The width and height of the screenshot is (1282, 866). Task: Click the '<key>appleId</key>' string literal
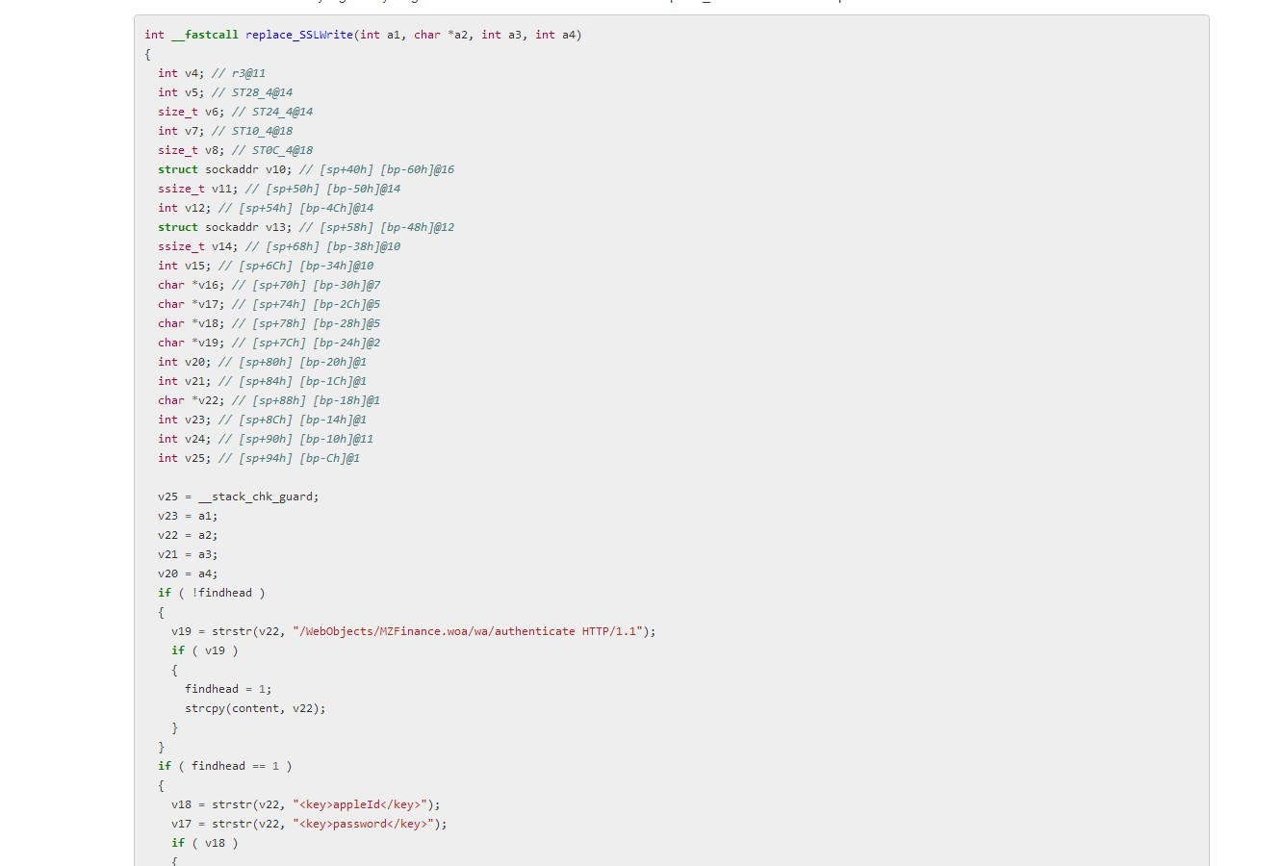360,804
